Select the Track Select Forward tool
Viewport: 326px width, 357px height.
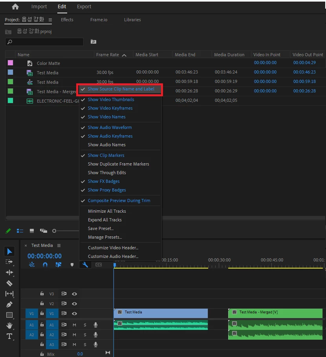[x=9, y=262]
